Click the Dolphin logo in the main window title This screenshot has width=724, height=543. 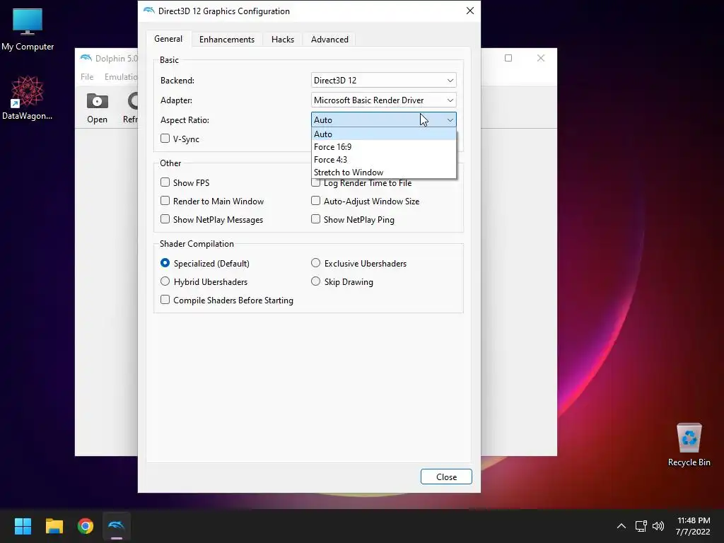(x=86, y=58)
